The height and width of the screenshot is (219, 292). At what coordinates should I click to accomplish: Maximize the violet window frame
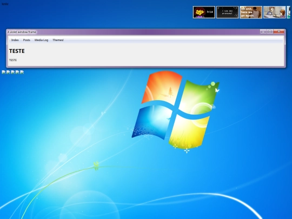[270, 31]
